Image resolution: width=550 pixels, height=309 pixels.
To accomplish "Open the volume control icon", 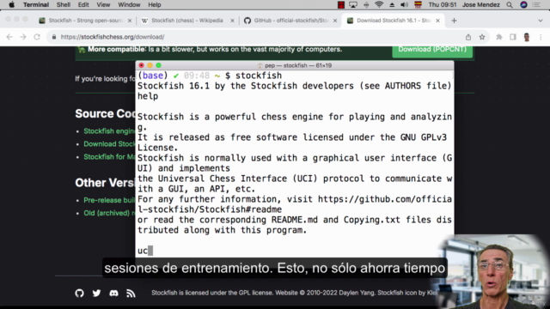I will [405, 5].
